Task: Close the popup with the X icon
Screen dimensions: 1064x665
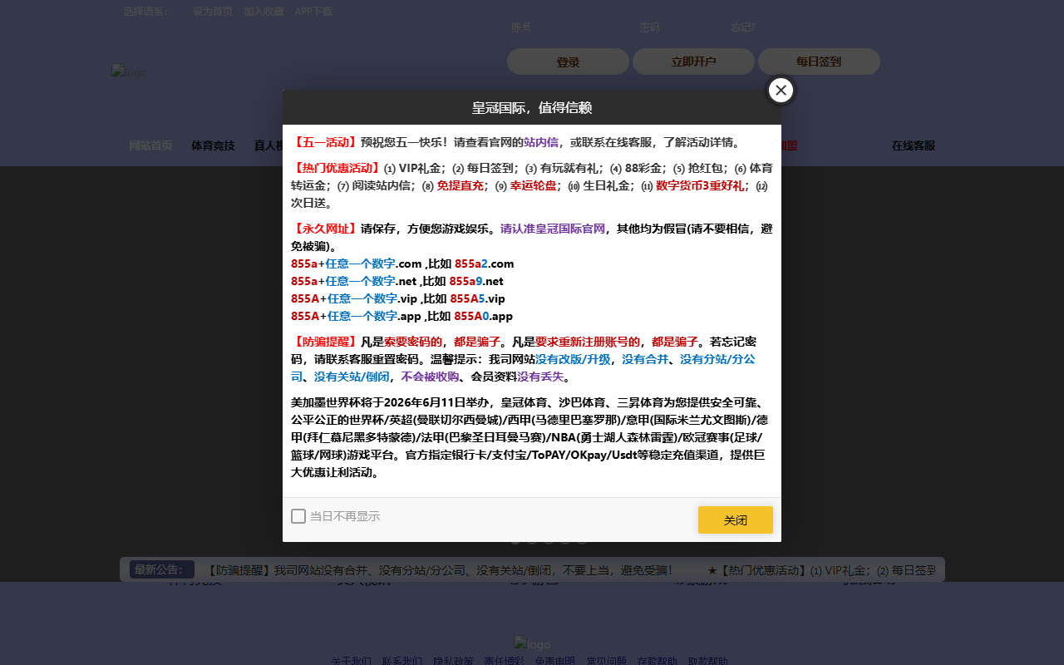Action: coord(781,90)
